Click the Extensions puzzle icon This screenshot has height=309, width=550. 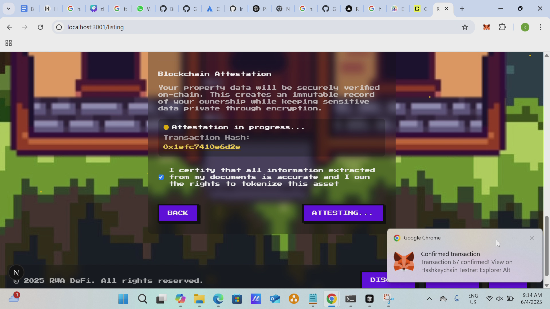click(x=502, y=27)
